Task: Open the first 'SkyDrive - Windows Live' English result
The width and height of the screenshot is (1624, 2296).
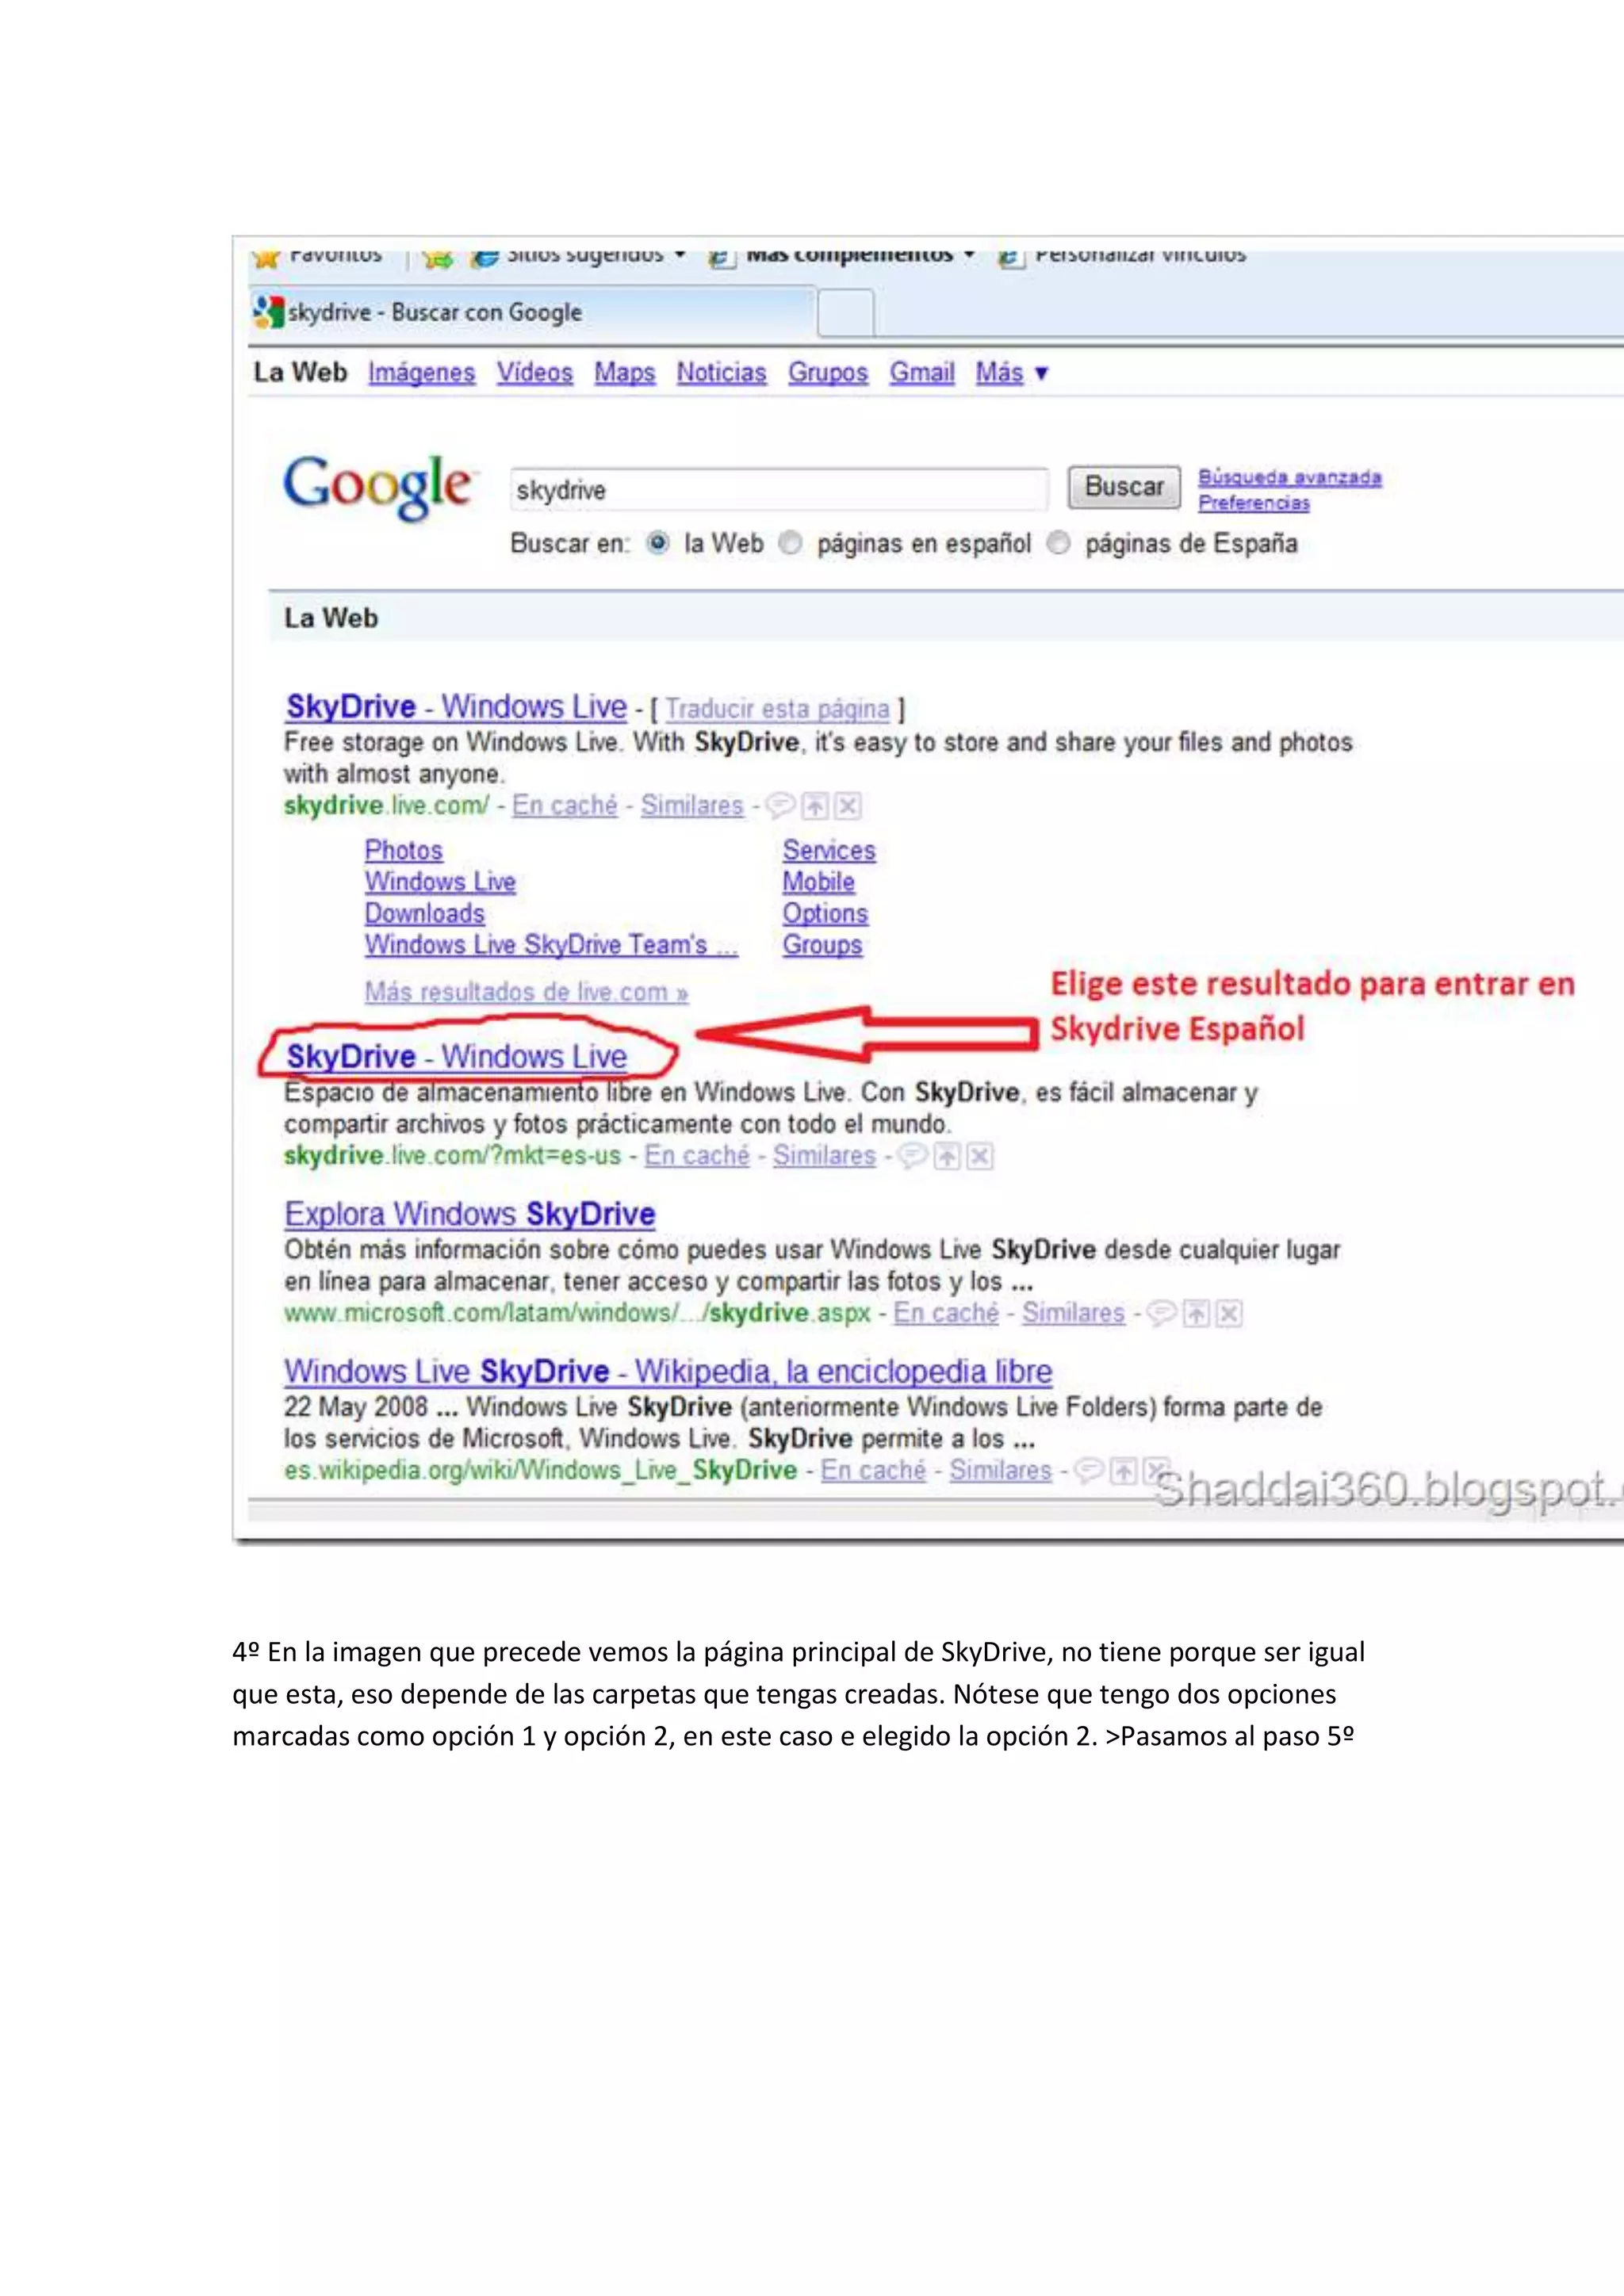Action: point(456,707)
